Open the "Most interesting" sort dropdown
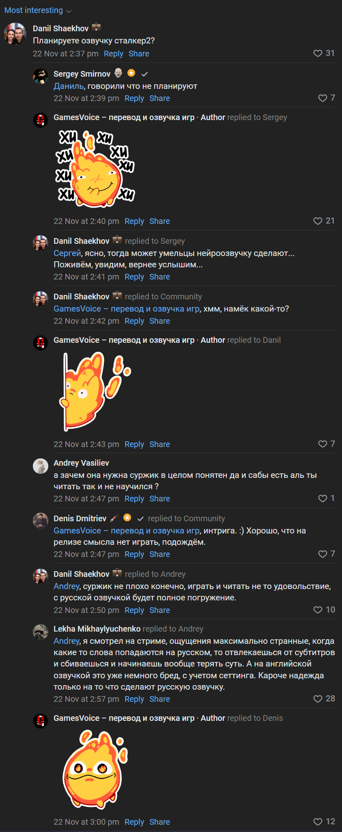342x832 pixels. point(38,11)
